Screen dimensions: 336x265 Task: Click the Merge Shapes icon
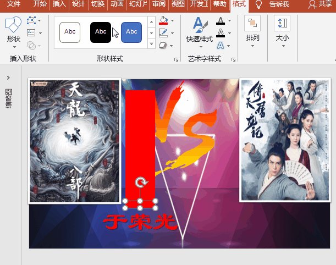(x=31, y=46)
